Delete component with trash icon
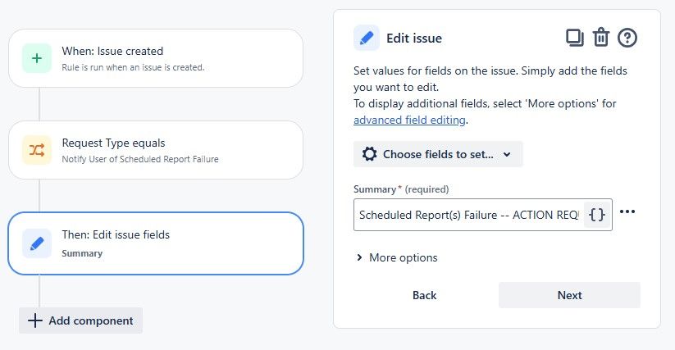Screen dimensions: 675x350 [601, 38]
